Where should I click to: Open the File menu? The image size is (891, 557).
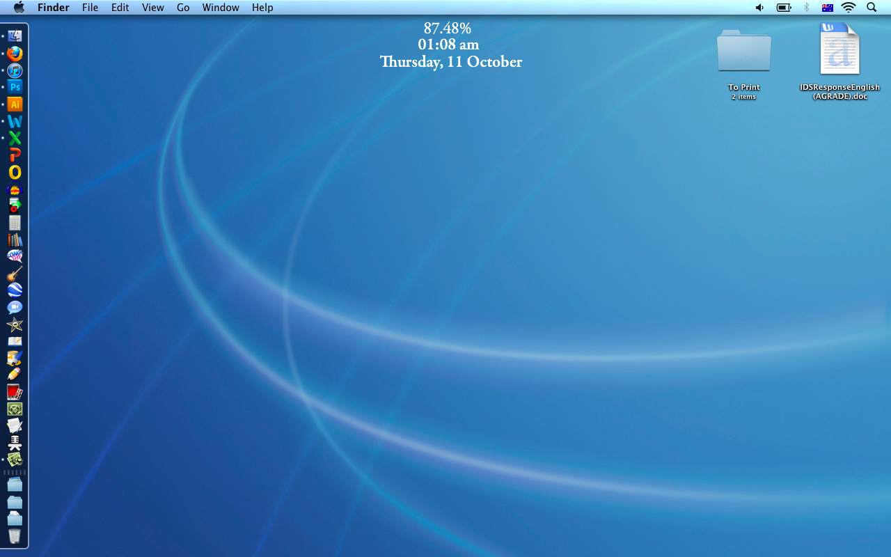[x=90, y=8]
